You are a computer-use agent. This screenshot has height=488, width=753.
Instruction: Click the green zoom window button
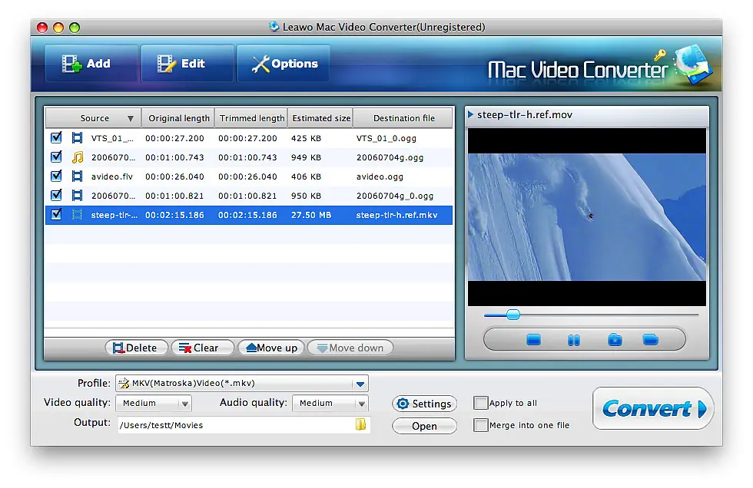click(x=75, y=28)
